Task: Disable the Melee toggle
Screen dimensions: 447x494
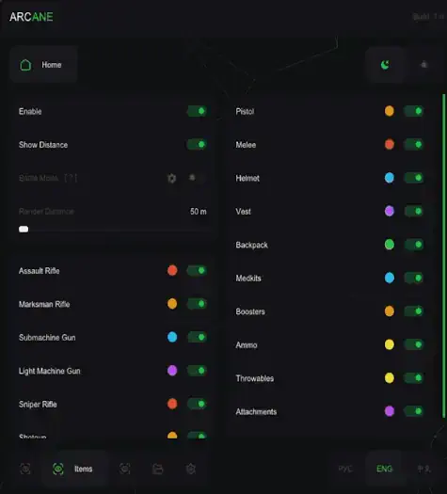Action: [x=414, y=144]
